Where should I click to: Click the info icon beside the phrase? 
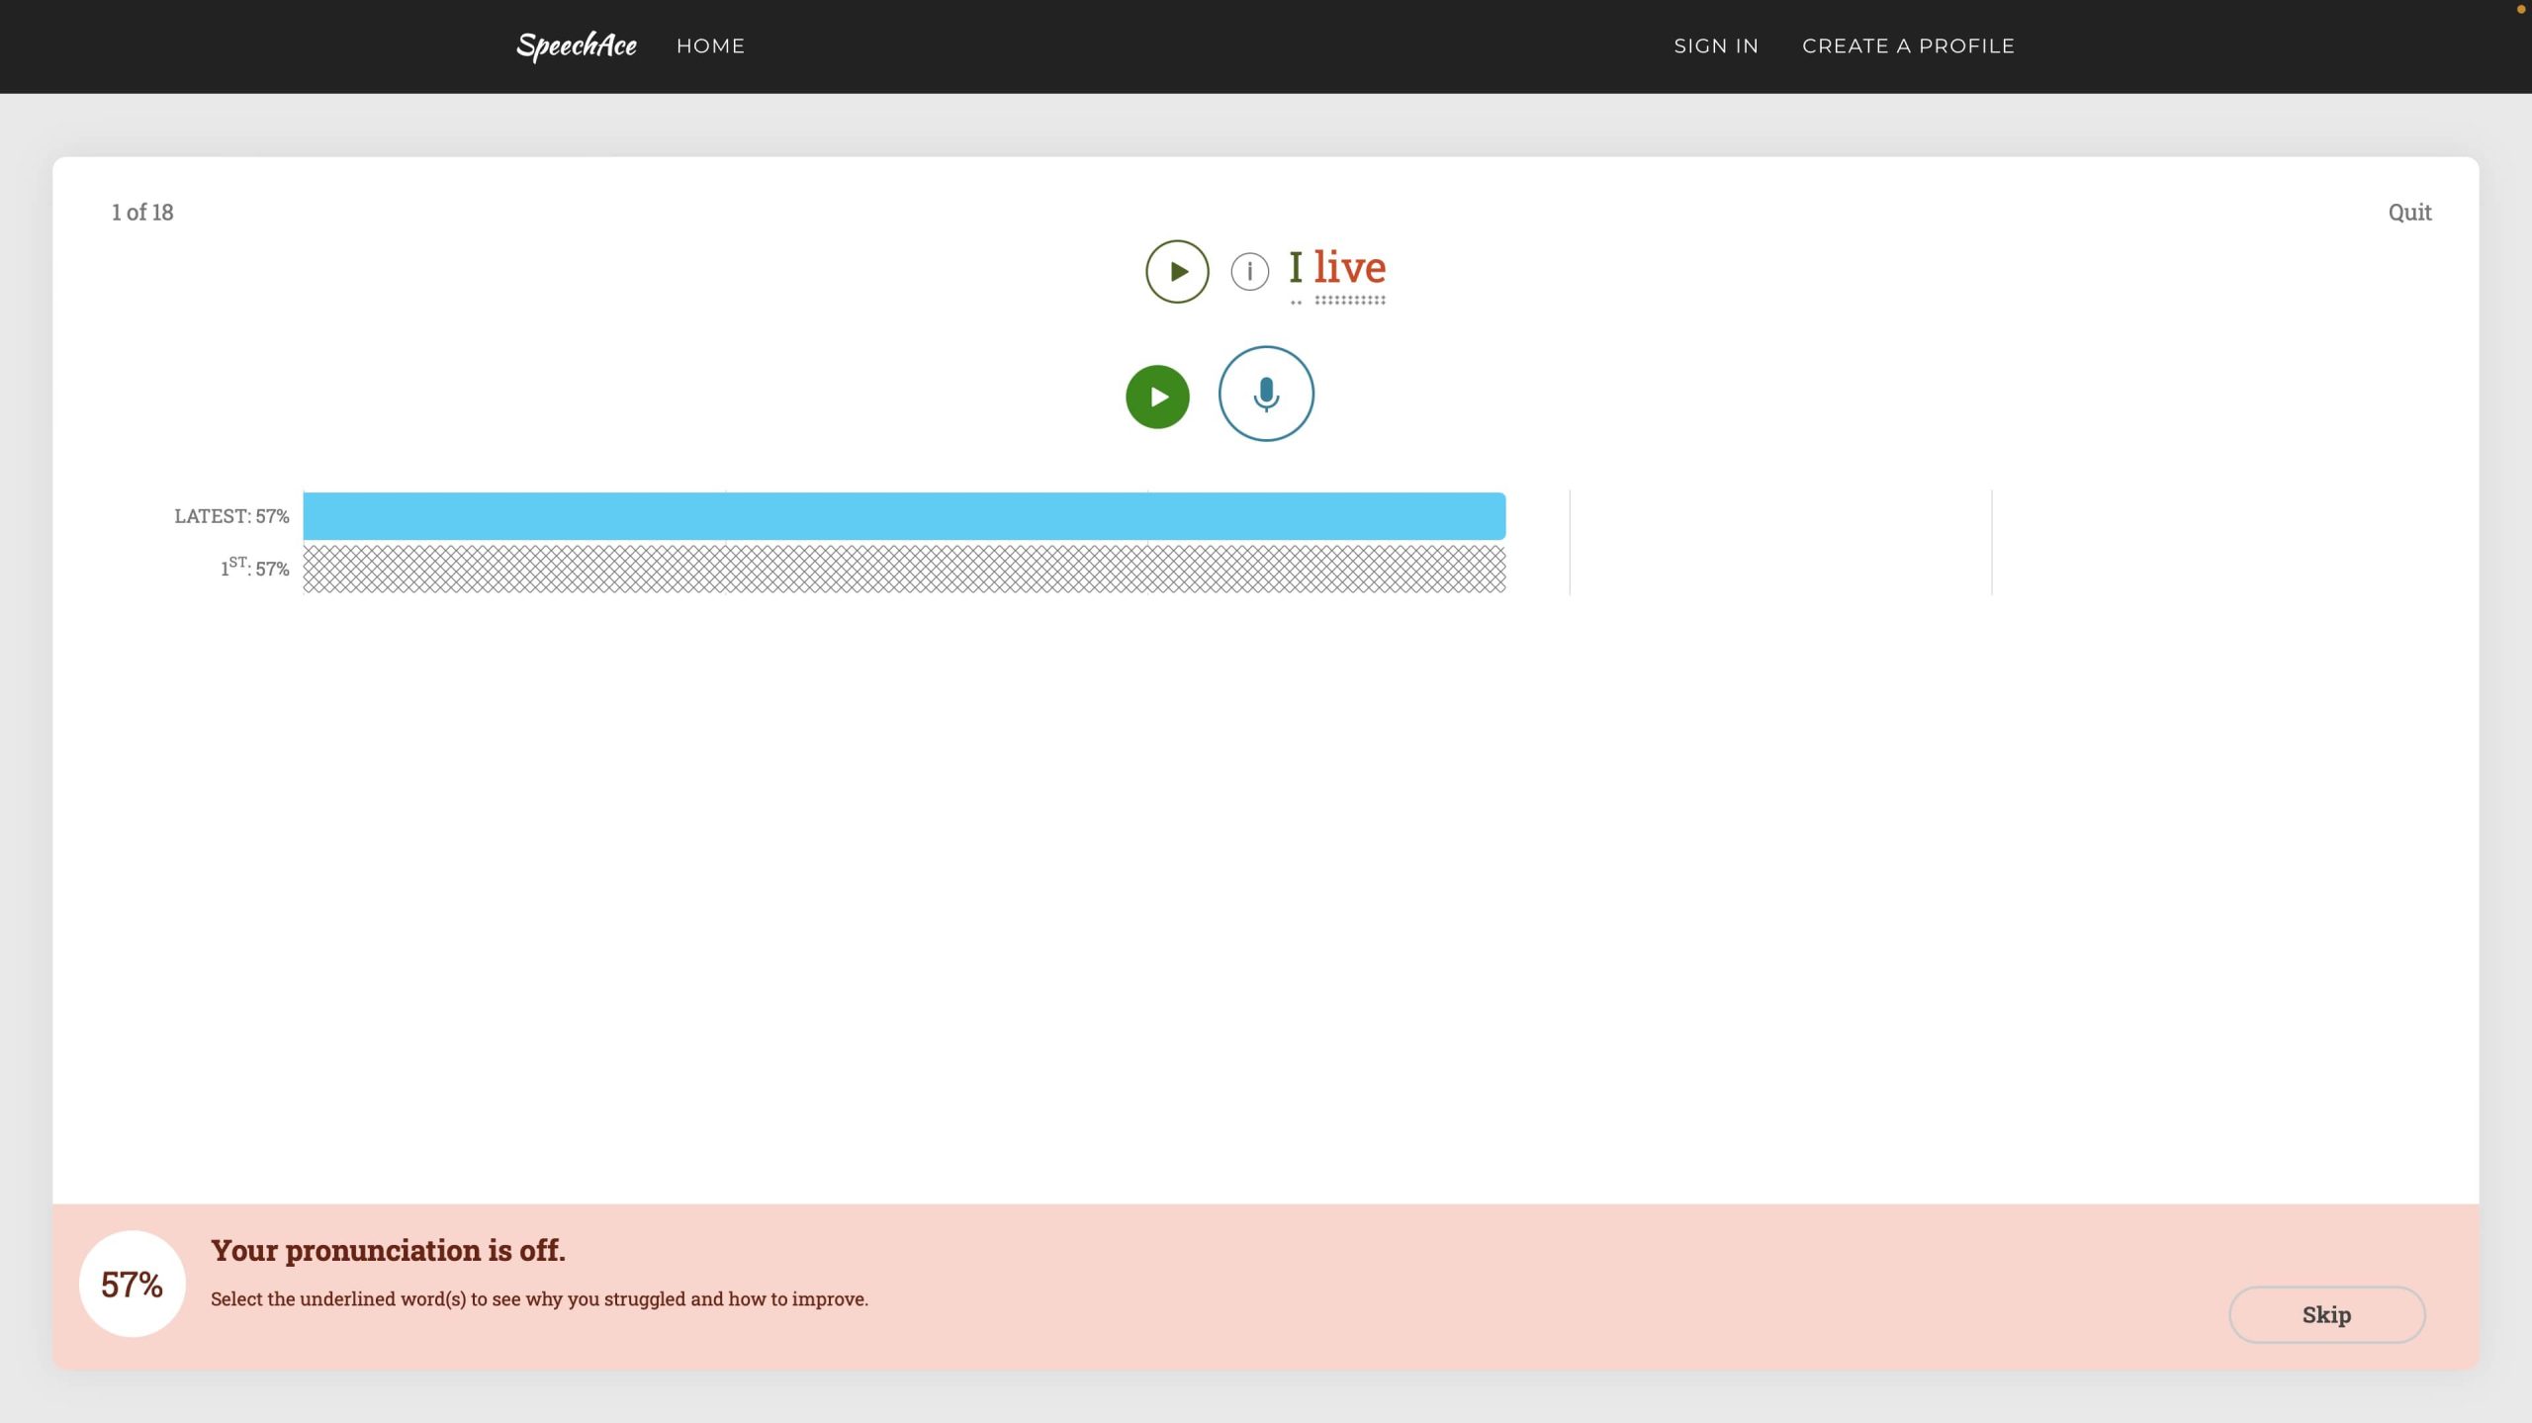1249,271
